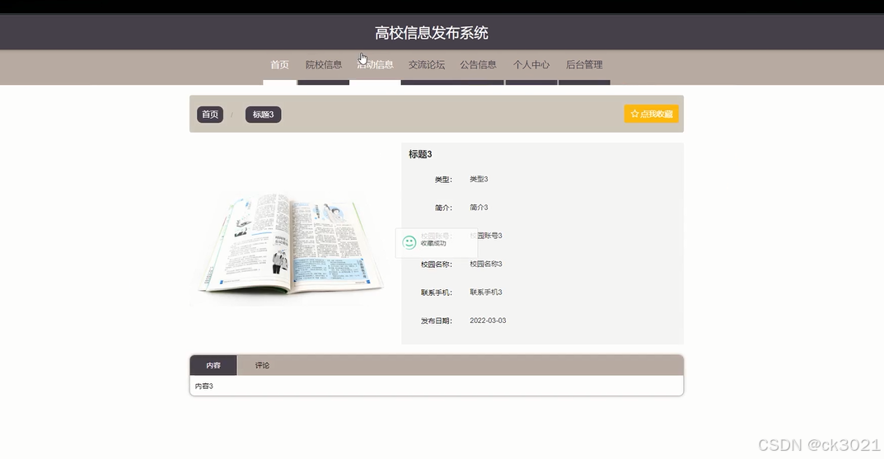Click the 简介3 value
The width and height of the screenshot is (884, 459).
[479, 208]
